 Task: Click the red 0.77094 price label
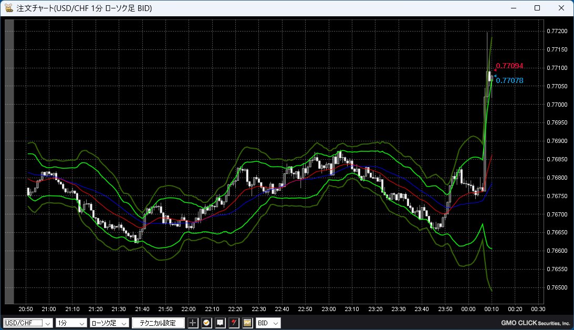click(509, 66)
